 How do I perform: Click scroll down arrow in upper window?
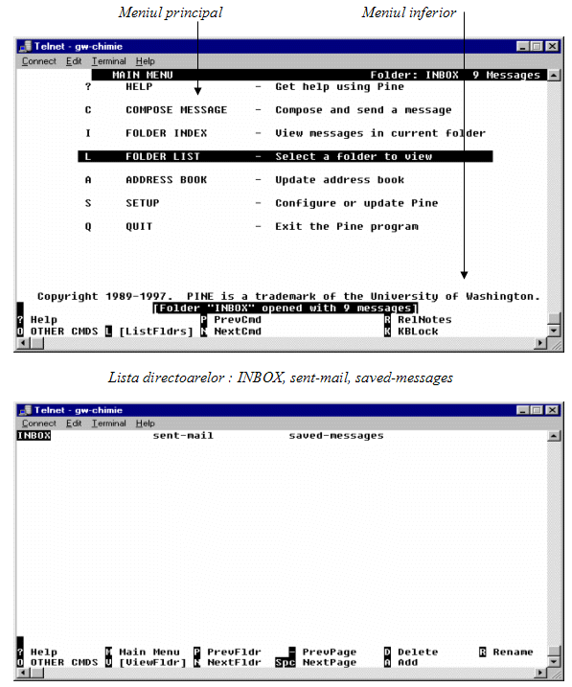point(554,331)
